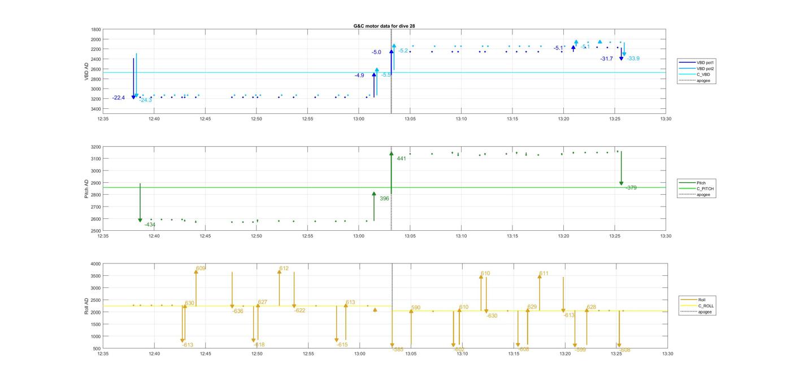The image size is (791, 391).
Task: Click the '-379' pitch data label
Action: [x=631, y=188]
